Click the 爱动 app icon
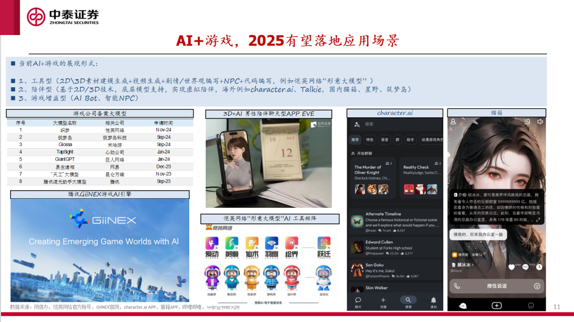This screenshot has height=322, width=574. click(212, 243)
